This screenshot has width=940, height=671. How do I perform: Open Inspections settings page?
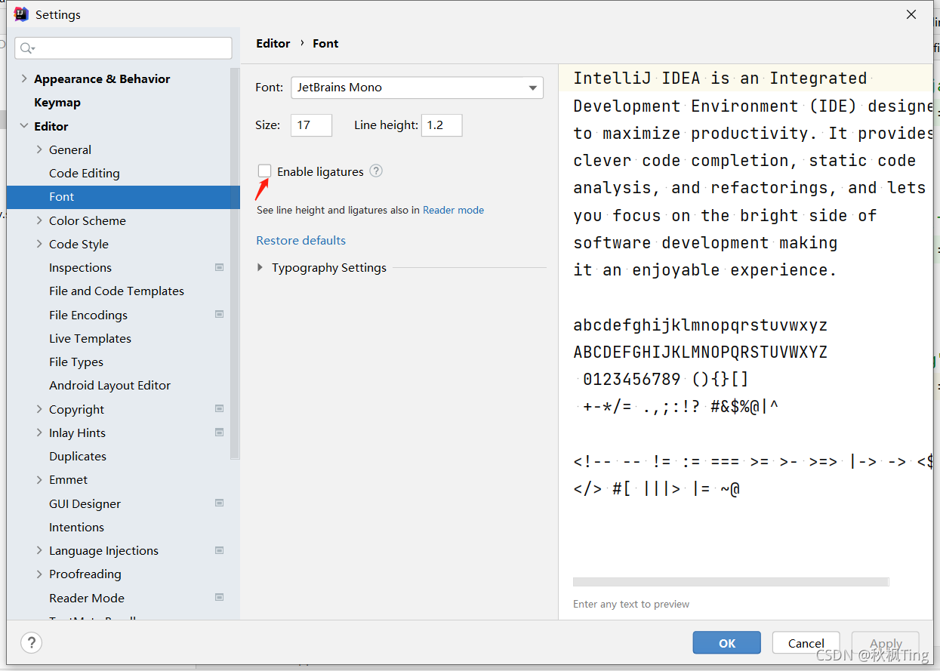click(80, 268)
